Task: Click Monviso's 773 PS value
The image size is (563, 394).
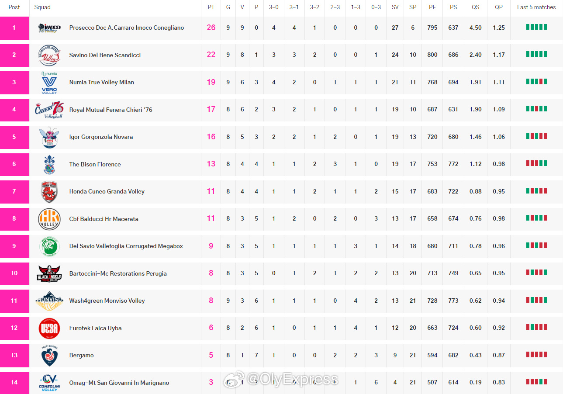Action: 453,301
